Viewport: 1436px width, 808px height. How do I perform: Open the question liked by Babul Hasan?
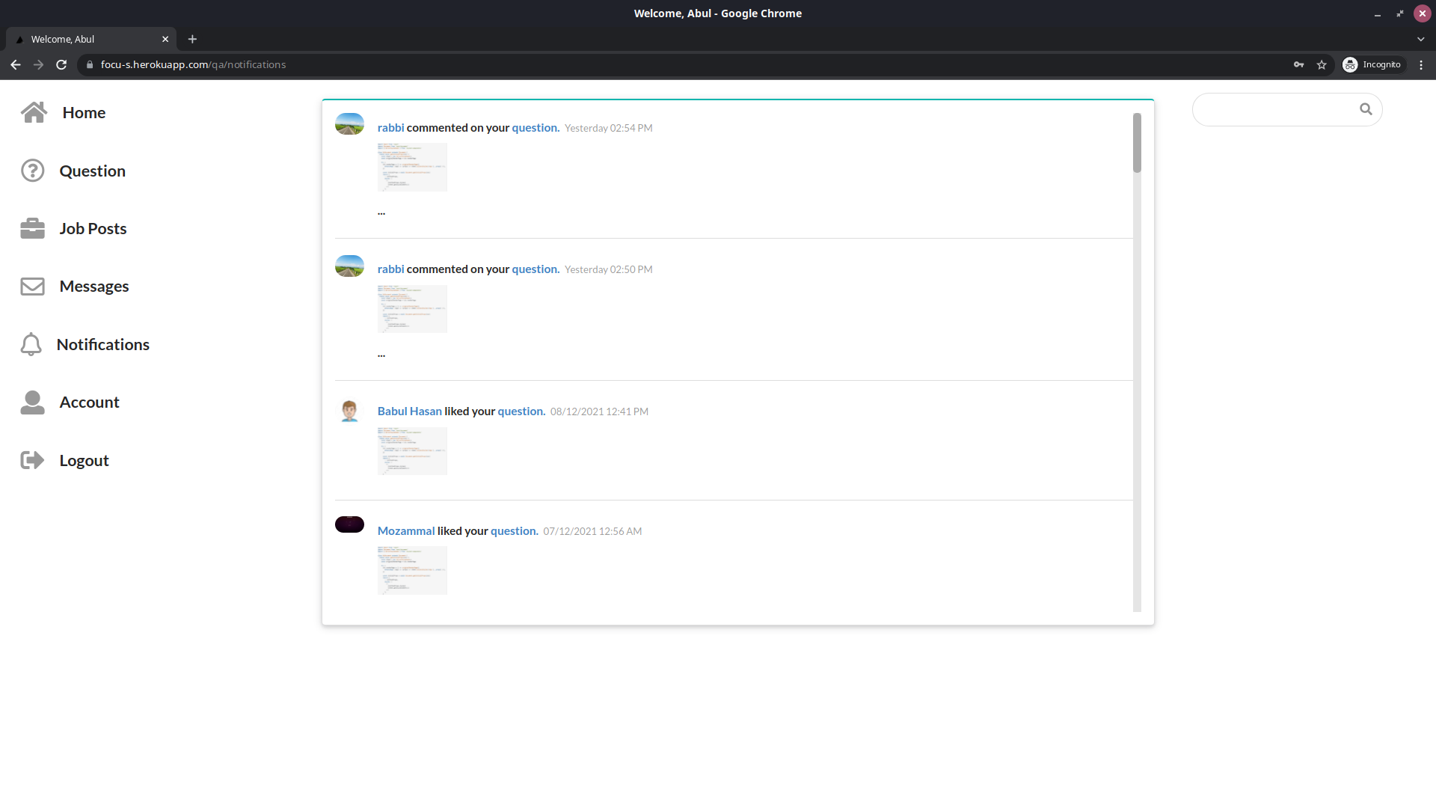click(x=521, y=411)
